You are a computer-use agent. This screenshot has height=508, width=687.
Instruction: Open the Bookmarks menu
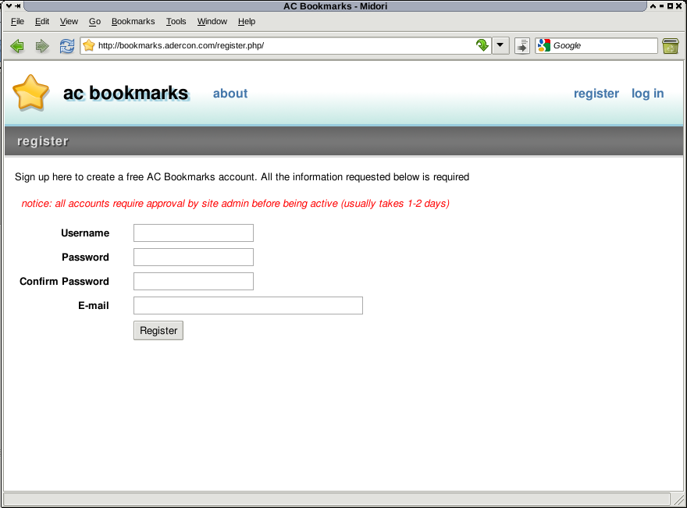click(x=133, y=21)
